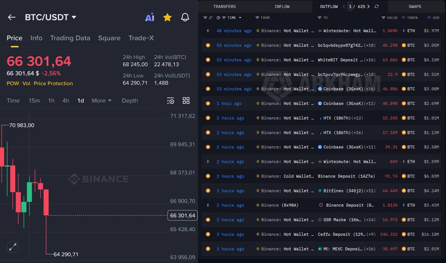This screenshot has height=263, width=446.
Task: Go to next page of outflows
Action: (x=368, y=7)
